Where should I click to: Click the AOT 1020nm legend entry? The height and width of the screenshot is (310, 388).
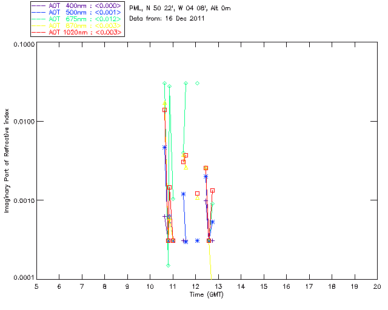coord(77,32)
